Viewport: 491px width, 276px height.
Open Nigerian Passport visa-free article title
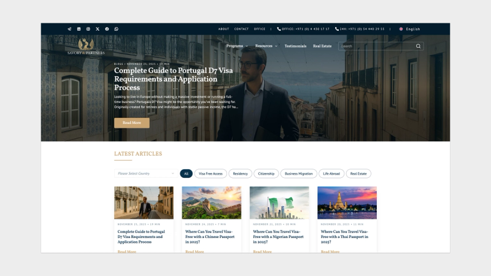[278, 237]
